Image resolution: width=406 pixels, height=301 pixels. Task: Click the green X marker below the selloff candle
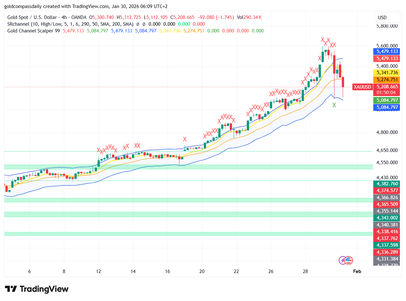pyautogui.click(x=334, y=105)
